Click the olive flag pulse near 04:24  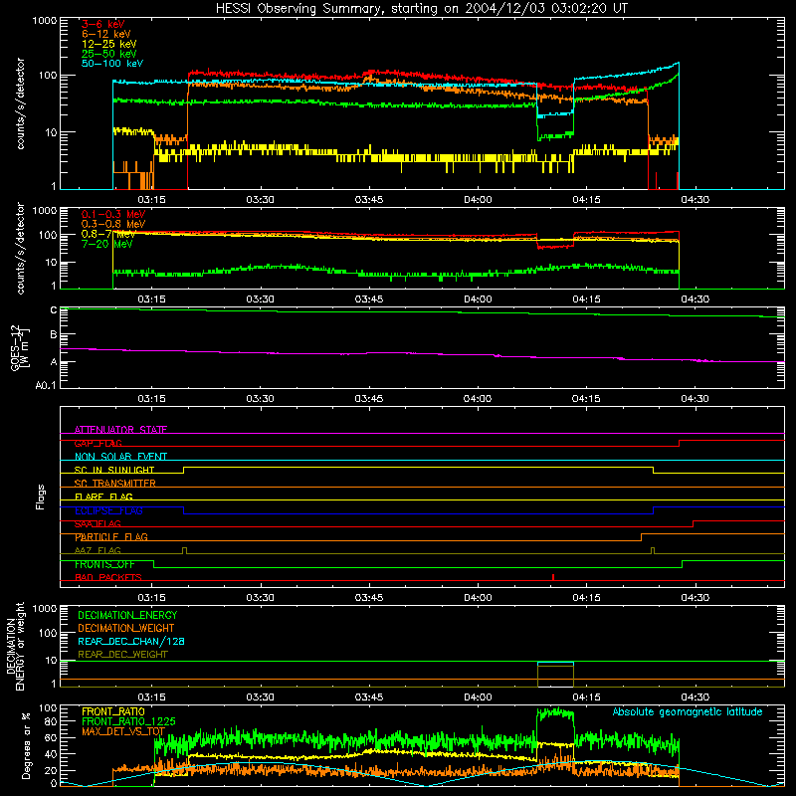click(x=653, y=551)
